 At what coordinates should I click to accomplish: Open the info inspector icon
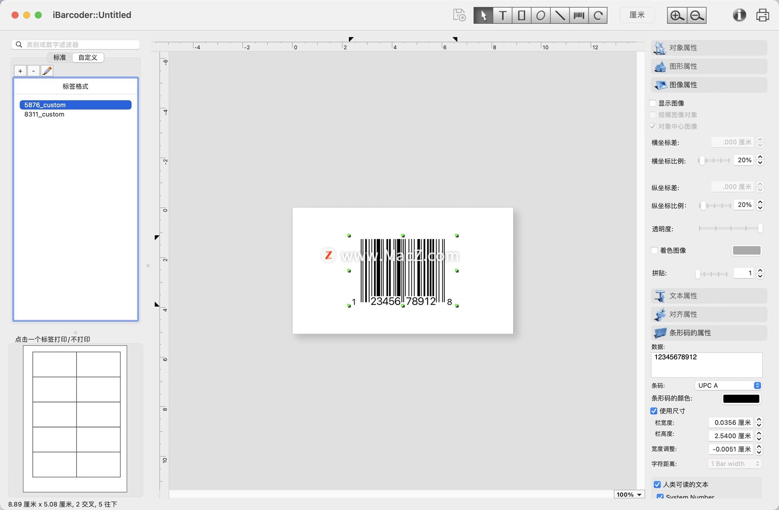pyautogui.click(x=739, y=15)
